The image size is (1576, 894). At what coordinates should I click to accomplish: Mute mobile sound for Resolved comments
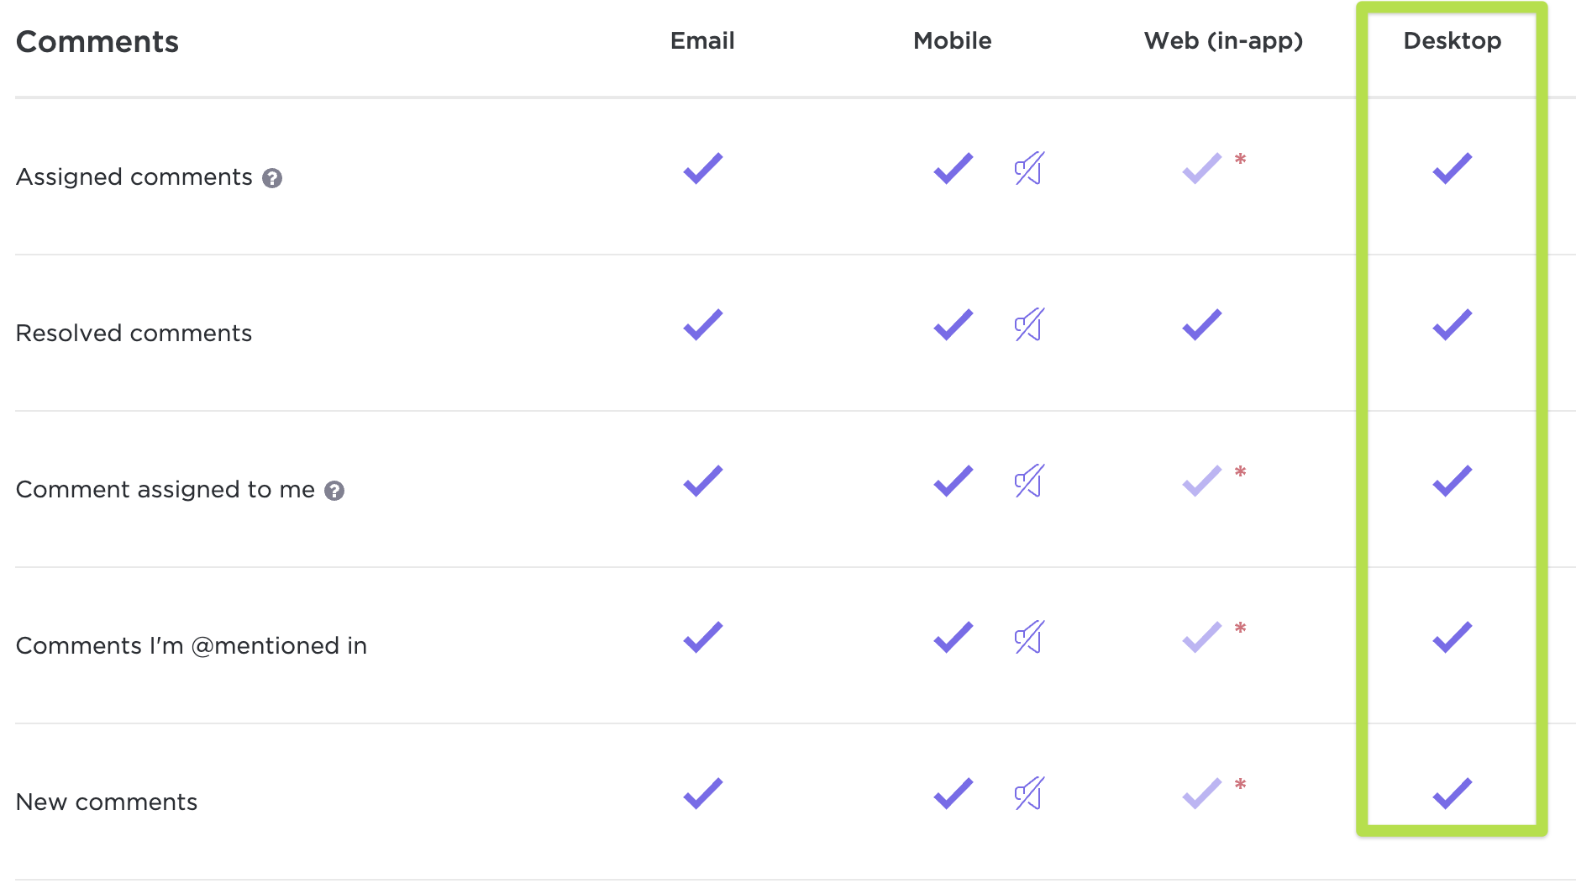click(x=1029, y=325)
